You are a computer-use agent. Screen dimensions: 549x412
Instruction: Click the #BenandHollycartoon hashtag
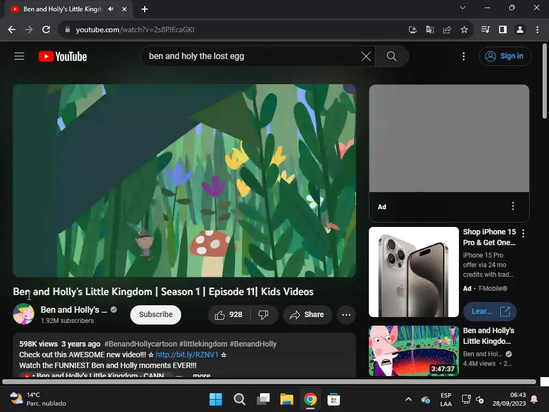(140, 344)
